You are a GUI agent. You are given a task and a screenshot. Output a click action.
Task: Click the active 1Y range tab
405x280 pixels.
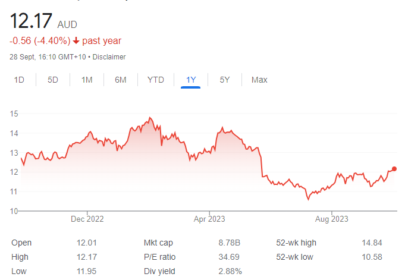191,80
